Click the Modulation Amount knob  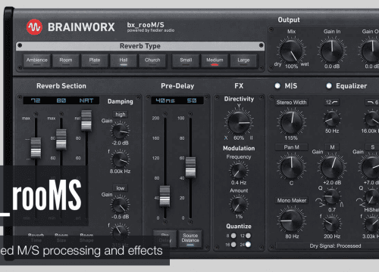point(238,205)
